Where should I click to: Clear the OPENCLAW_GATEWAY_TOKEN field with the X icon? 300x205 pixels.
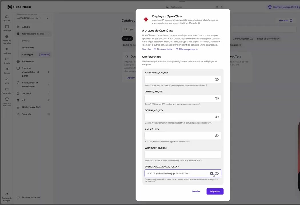pos(212,173)
